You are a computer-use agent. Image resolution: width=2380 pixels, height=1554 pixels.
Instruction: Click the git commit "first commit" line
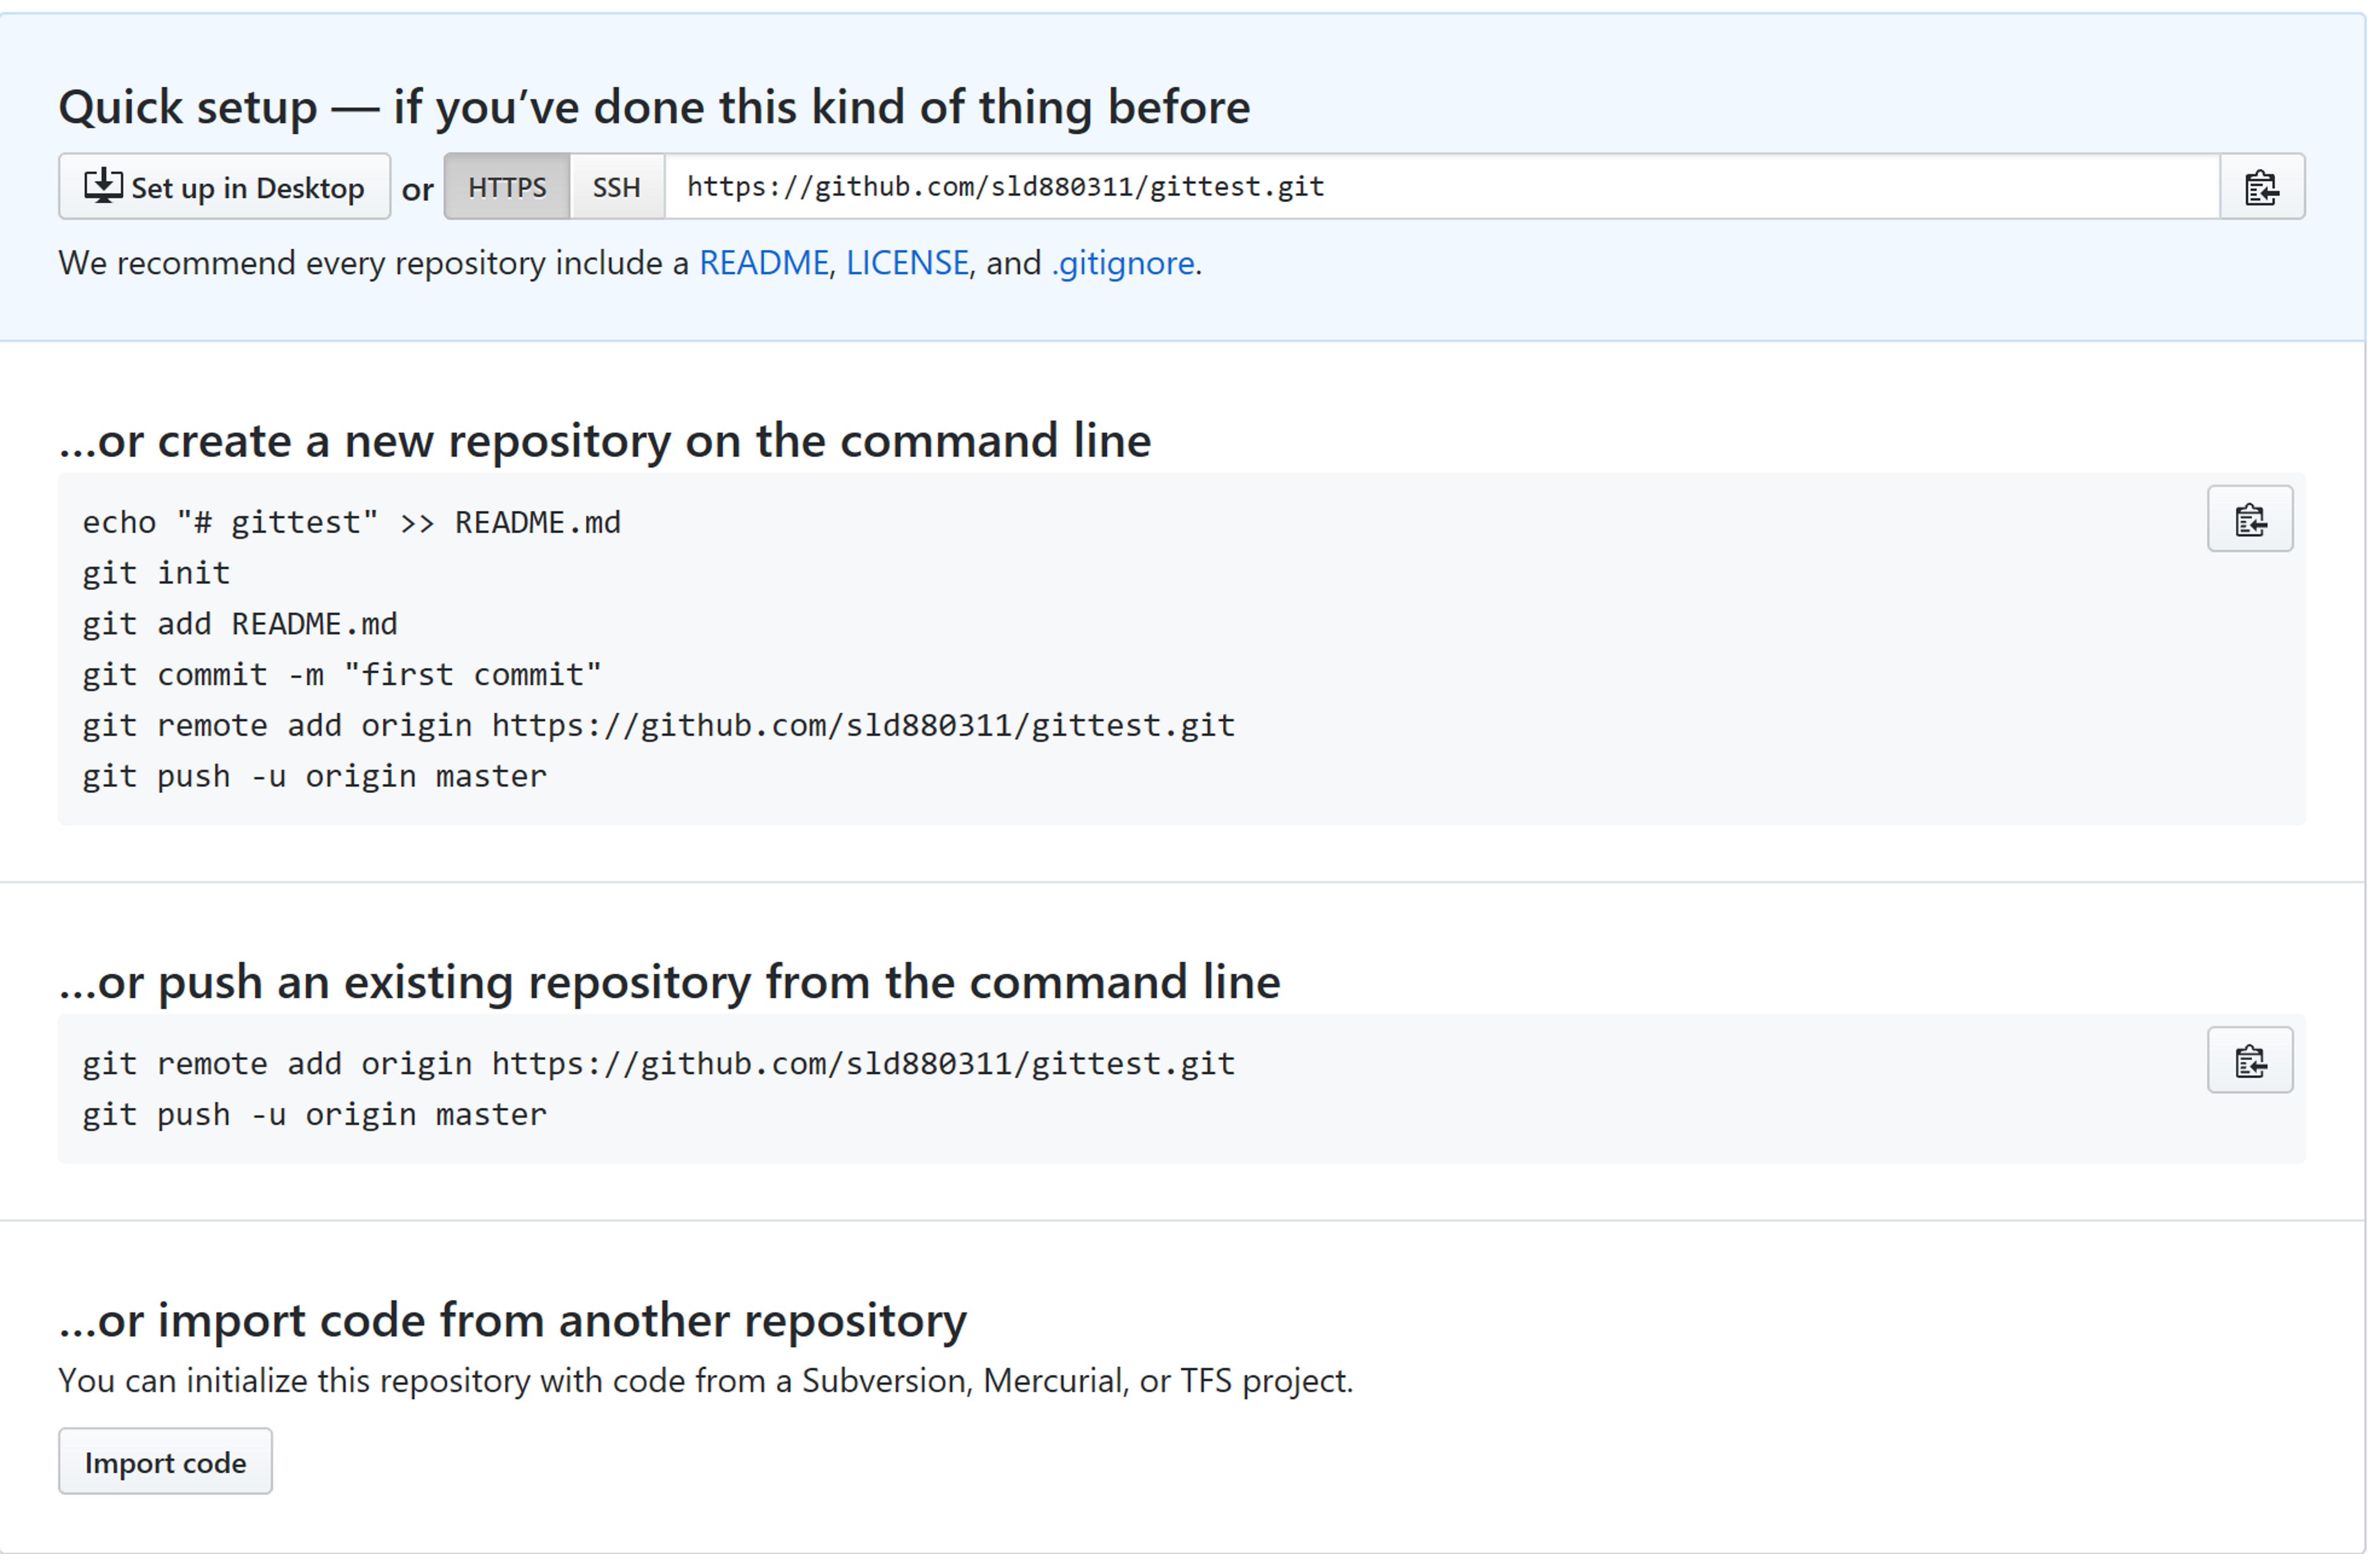pyautogui.click(x=342, y=675)
